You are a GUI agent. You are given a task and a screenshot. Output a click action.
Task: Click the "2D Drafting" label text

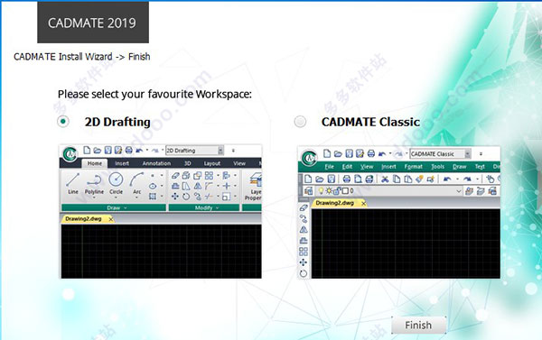117,122
